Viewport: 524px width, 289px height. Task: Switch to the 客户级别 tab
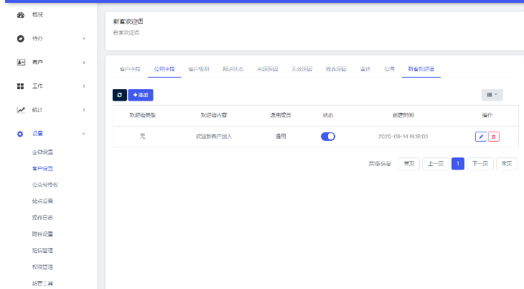click(198, 69)
